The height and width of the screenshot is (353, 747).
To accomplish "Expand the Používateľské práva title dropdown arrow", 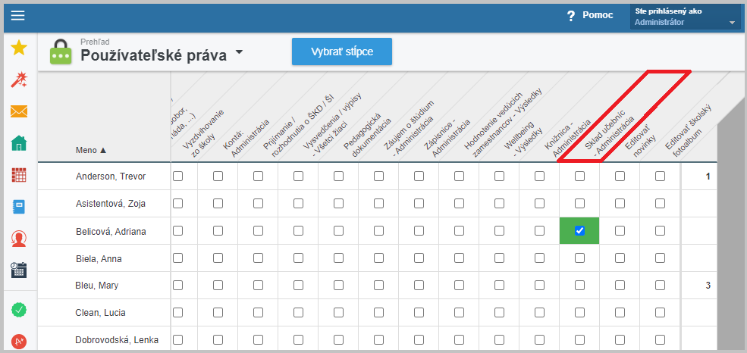I will pos(239,52).
